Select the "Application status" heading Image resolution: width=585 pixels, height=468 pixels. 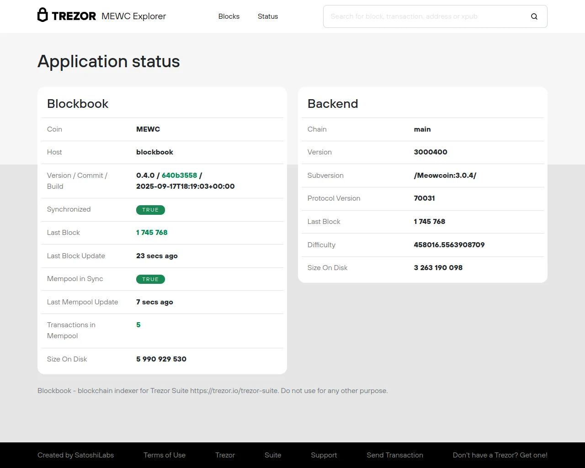[x=109, y=61]
